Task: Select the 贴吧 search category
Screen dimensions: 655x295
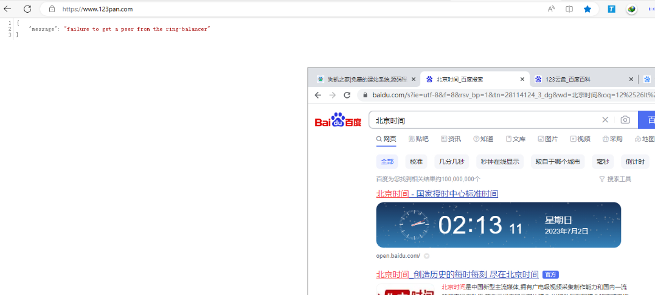Action: [x=418, y=139]
